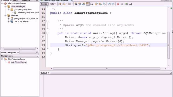Screen dimensions: 173x97
Task: Collapse Source Packages node
Action: (5, 6)
